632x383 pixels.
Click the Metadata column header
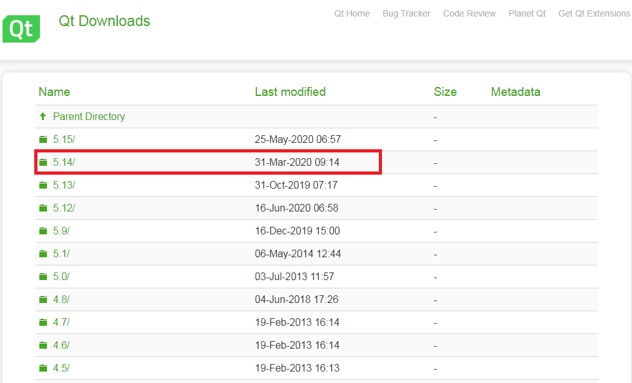pos(515,92)
